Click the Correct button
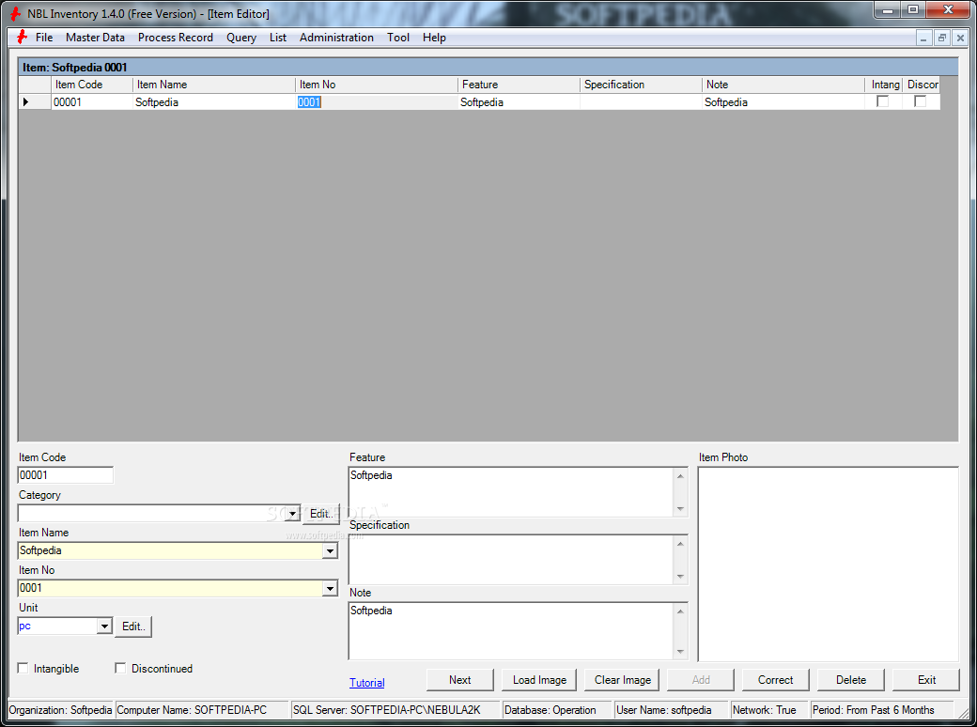 click(776, 680)
